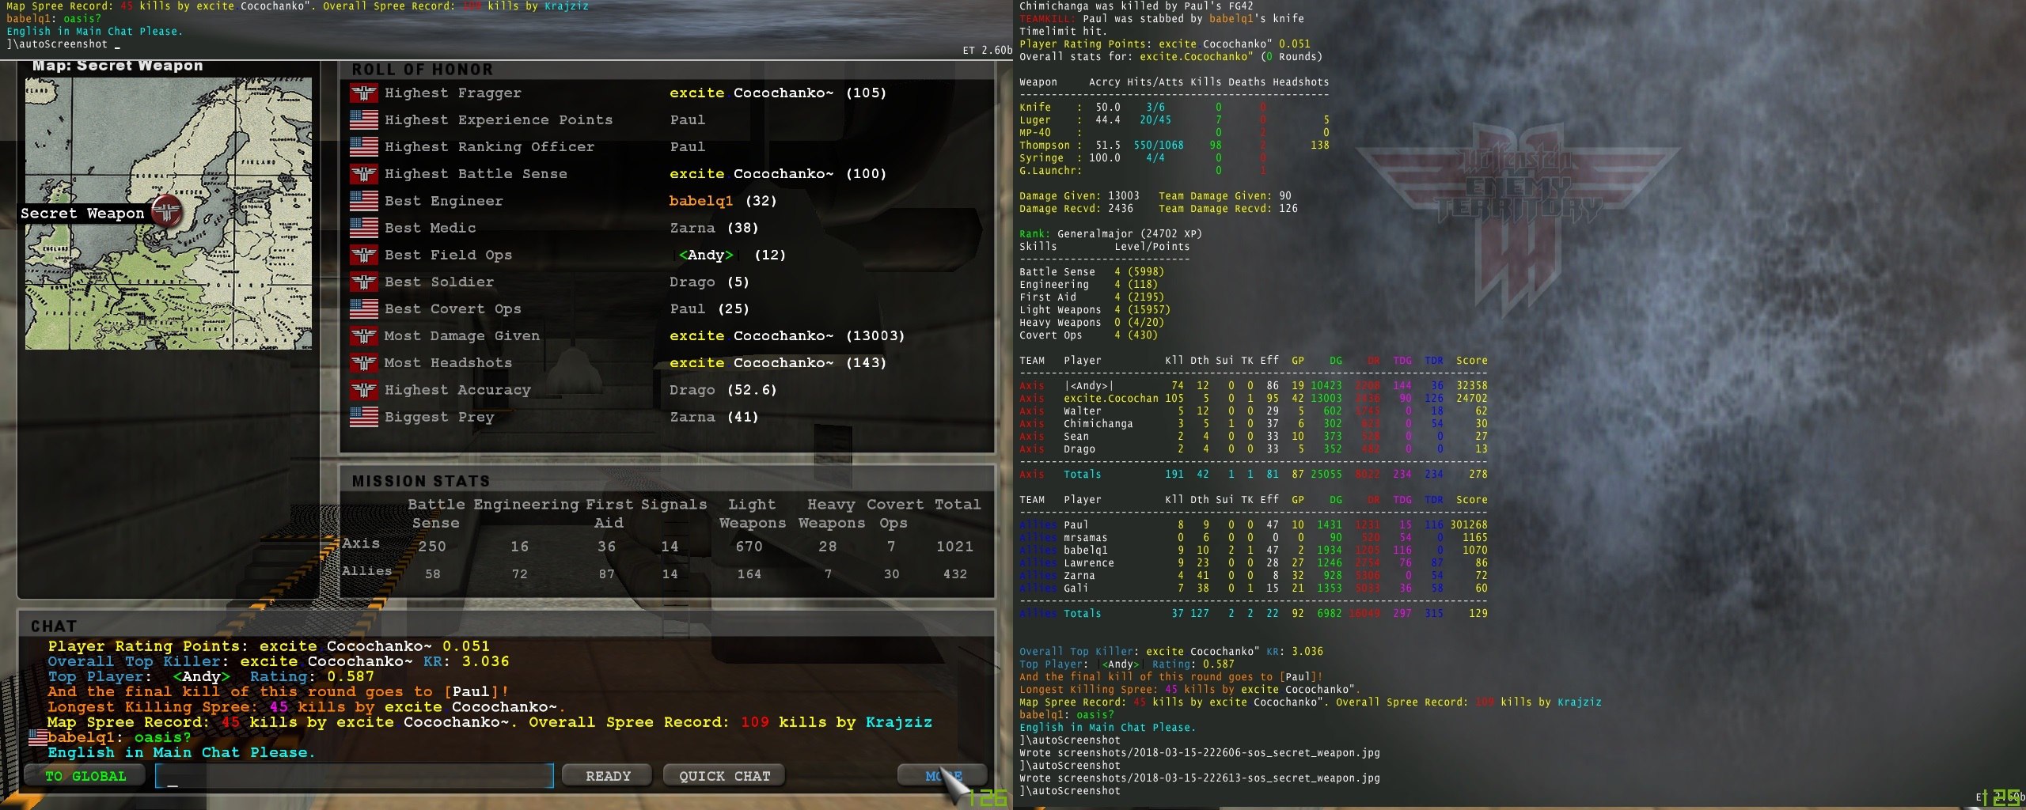Click Axis icon next to Most Headshots
The height and width of the screenshot is (810, 2026).
click(x=364, y=363)
